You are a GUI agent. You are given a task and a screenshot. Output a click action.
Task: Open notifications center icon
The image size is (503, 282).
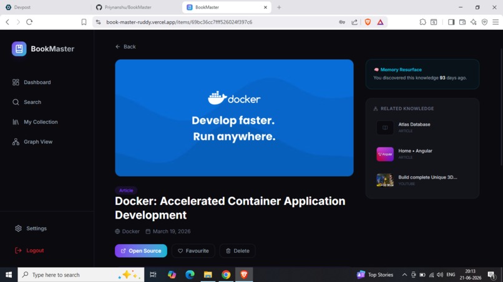[x=491, y=275]
